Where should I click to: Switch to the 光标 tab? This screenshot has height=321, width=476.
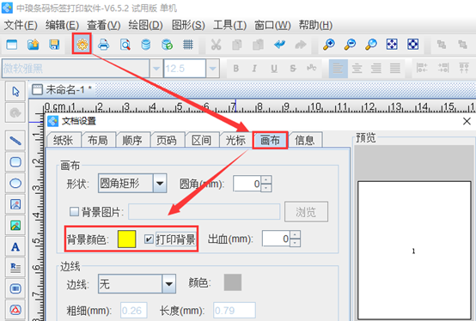click(235, 140)
